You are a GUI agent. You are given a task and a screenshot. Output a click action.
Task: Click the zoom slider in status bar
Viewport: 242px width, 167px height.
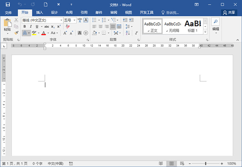tap(205, 163)
